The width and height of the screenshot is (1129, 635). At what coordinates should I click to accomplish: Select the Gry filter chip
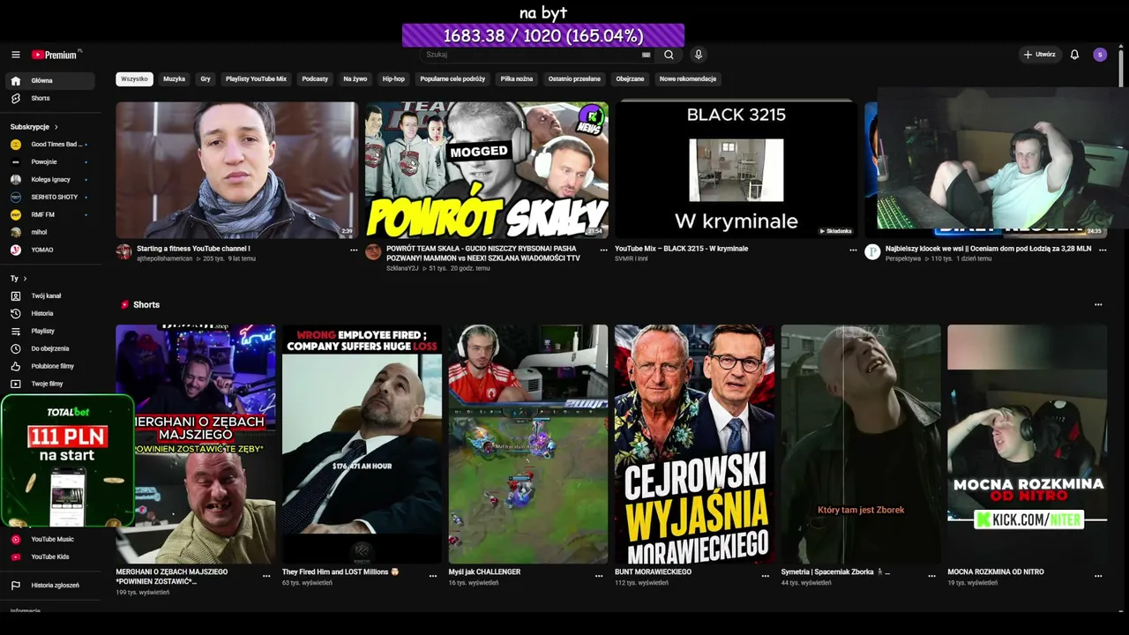[206, 78]
